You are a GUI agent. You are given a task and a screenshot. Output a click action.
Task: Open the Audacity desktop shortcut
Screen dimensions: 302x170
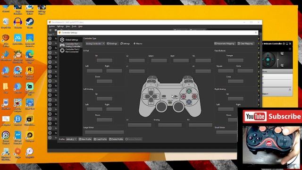click(x=18, y=23)
